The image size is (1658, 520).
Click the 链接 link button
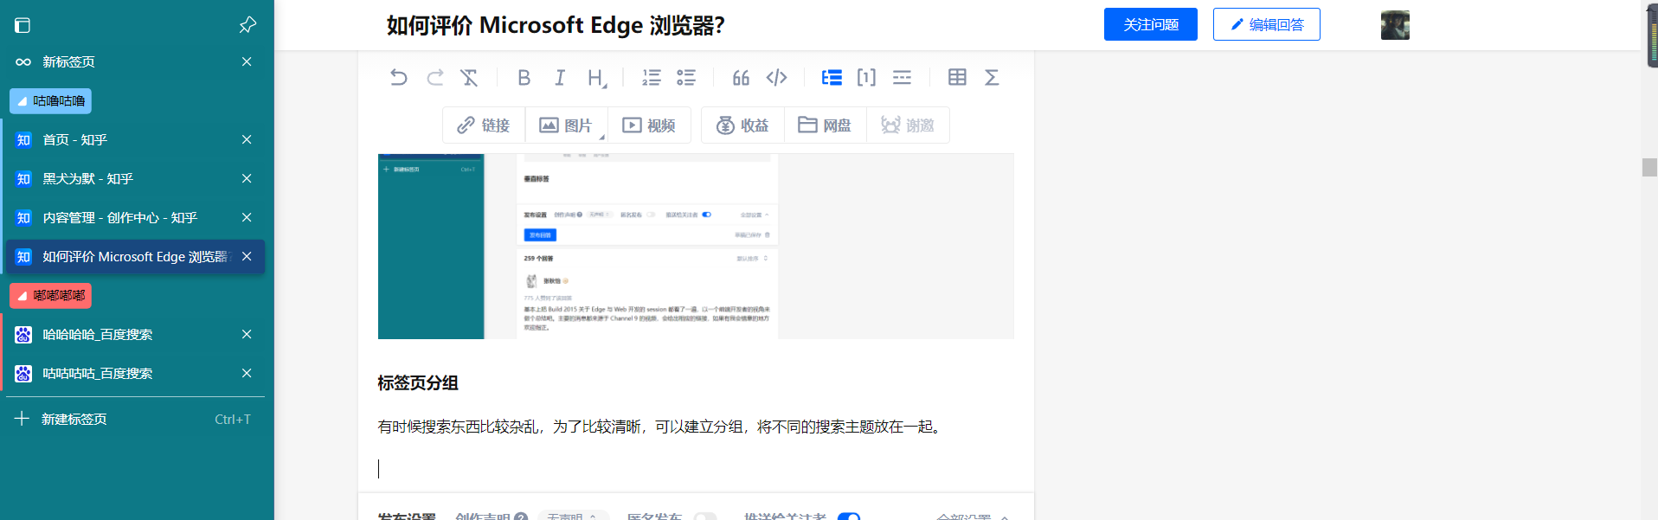point(484,125)
